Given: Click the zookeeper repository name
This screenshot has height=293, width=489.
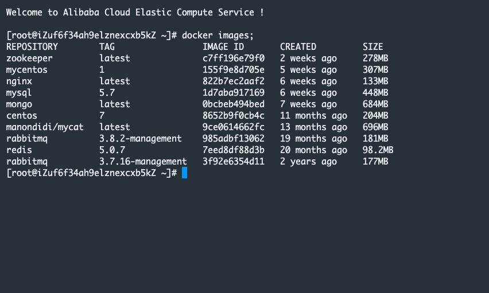Looking at the screenshot, I should pyautogui.click(x=29, y=58).
